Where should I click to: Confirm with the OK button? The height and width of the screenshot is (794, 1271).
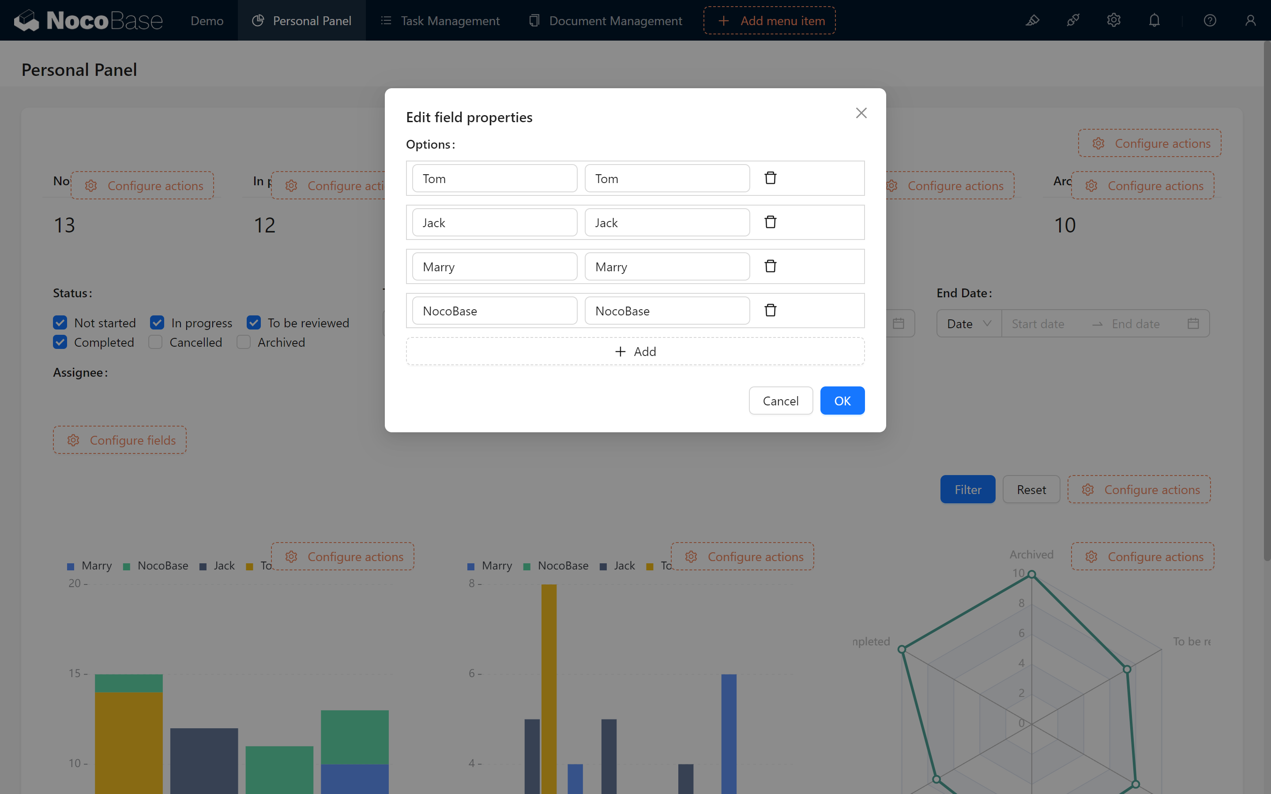[842, 401]
